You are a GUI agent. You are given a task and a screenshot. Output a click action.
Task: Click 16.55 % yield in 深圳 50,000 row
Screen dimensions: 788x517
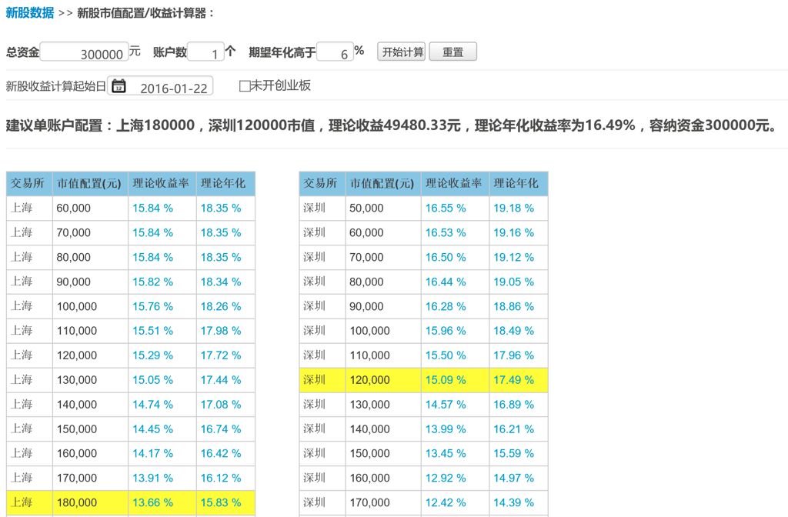click(446, 208)
